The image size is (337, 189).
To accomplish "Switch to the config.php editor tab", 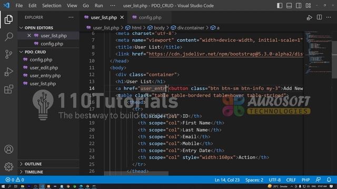I will (x=150, y=17).
